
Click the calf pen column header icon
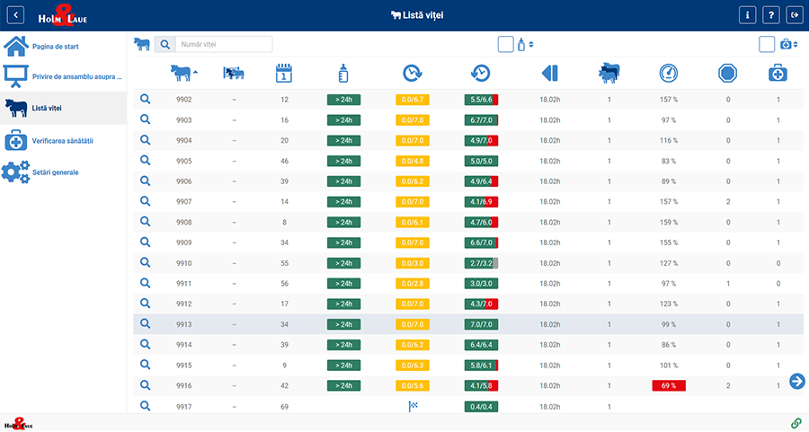coord(234,74)
